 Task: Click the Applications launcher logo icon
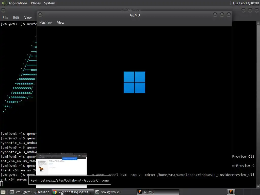tap(4, 3)
